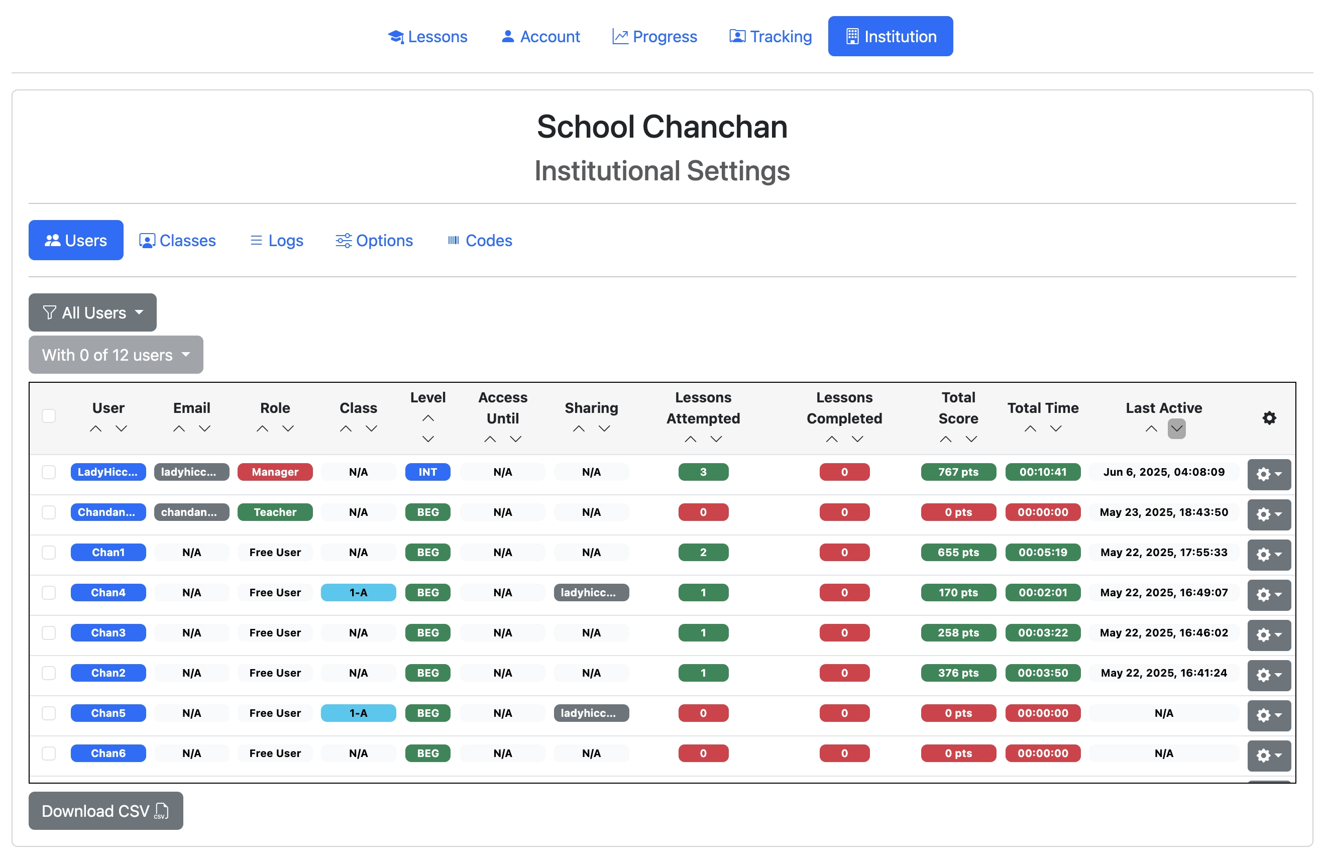Sort Sharing column descending arrow

(604, 429)
